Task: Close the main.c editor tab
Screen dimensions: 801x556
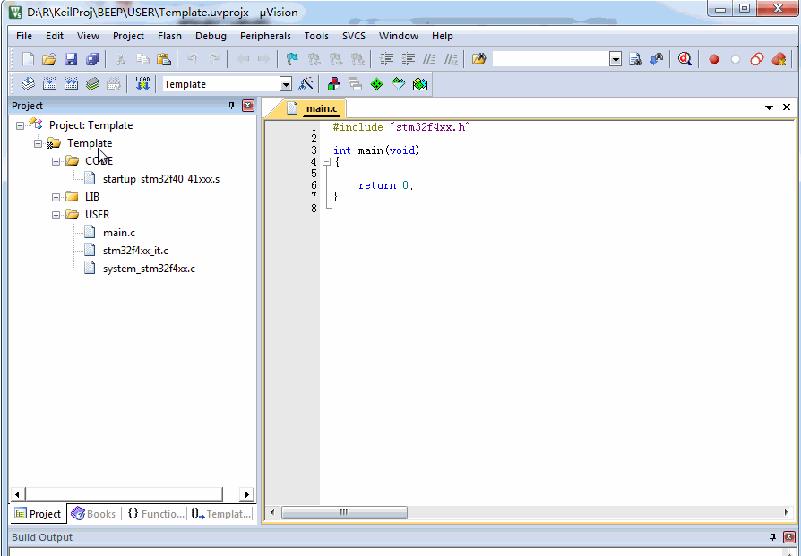Action: point(787,107)
